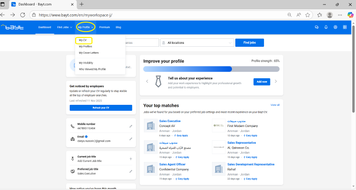Image resolution: width=356 pixels, height=190 pixels.
Task: Expand the Find Jobs menu
Action: point(64,27)
